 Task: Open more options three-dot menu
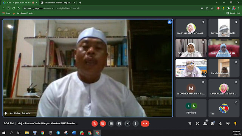pyautogui.click(x=135, y=124)
